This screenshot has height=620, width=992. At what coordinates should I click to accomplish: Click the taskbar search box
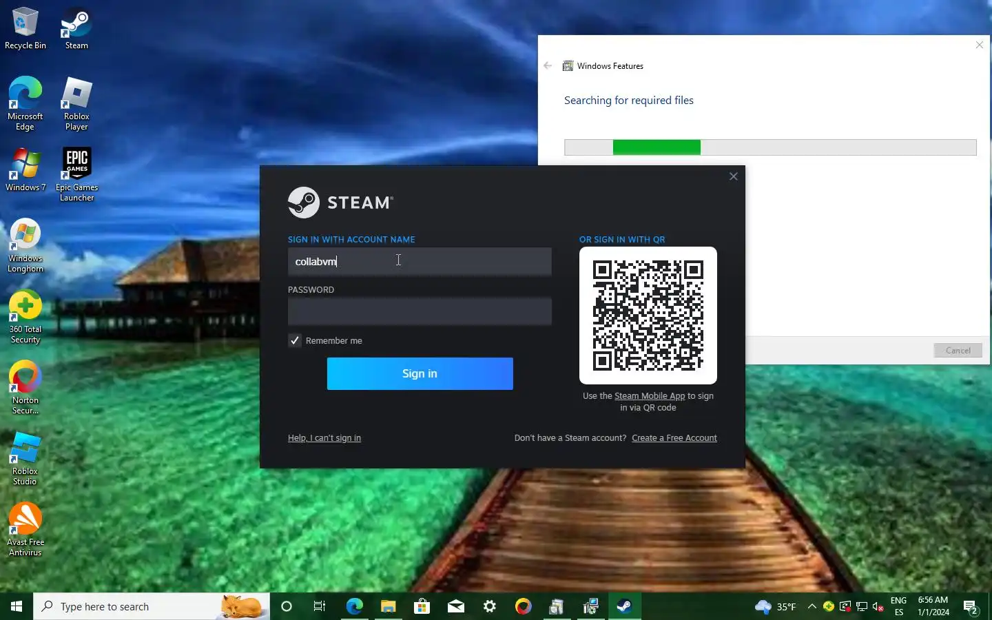click(x=152, y=606)
